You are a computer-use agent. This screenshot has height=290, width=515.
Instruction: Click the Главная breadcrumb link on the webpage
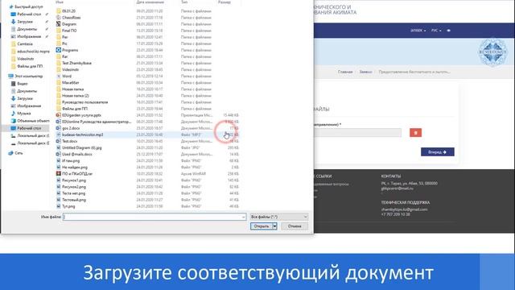click(345, 72)
